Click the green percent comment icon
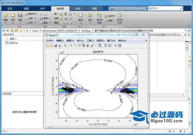Screen dimensions: 193x135 (61, 18)
